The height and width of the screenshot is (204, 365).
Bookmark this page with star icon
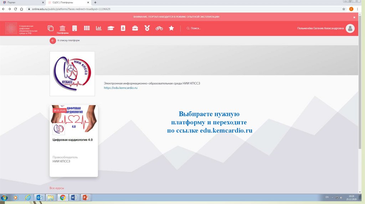344,9
